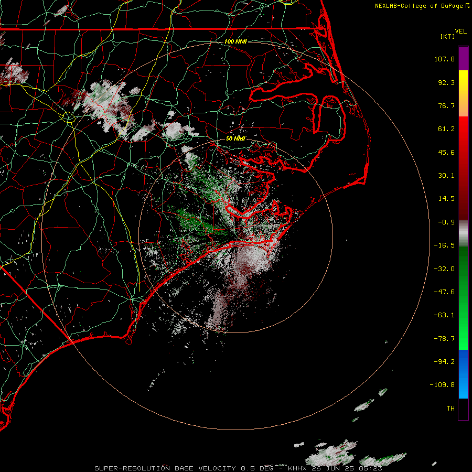Click the yellow-orange segment of velocity color bar

click(x=463, y=94)
